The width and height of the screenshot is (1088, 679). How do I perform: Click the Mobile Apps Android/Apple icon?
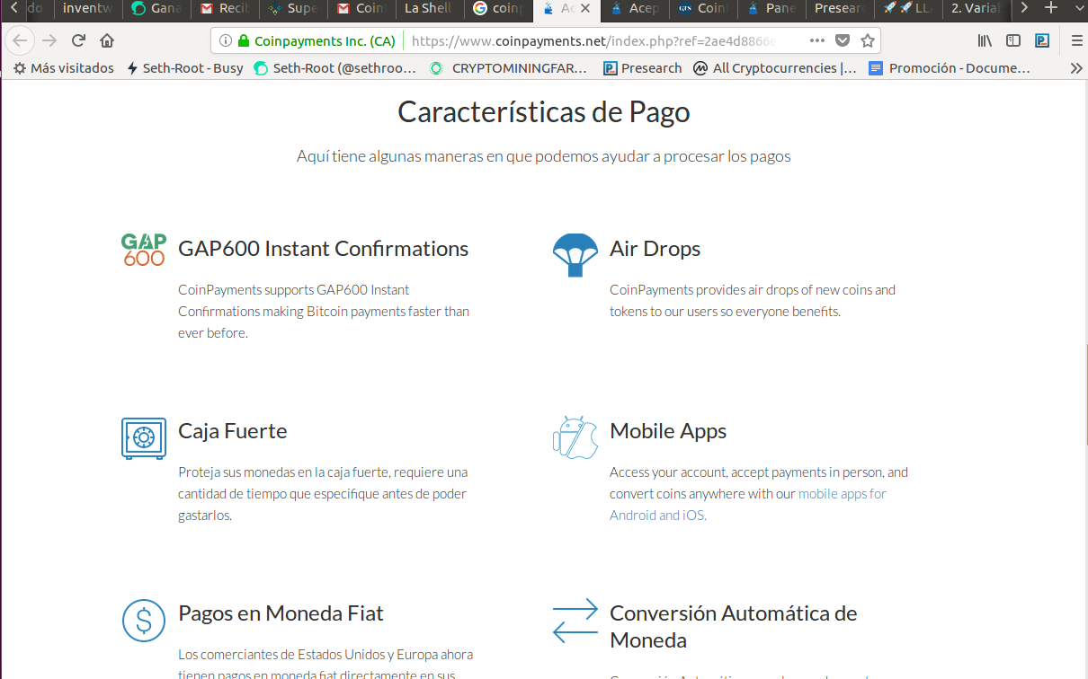click(x=575, y=437)
